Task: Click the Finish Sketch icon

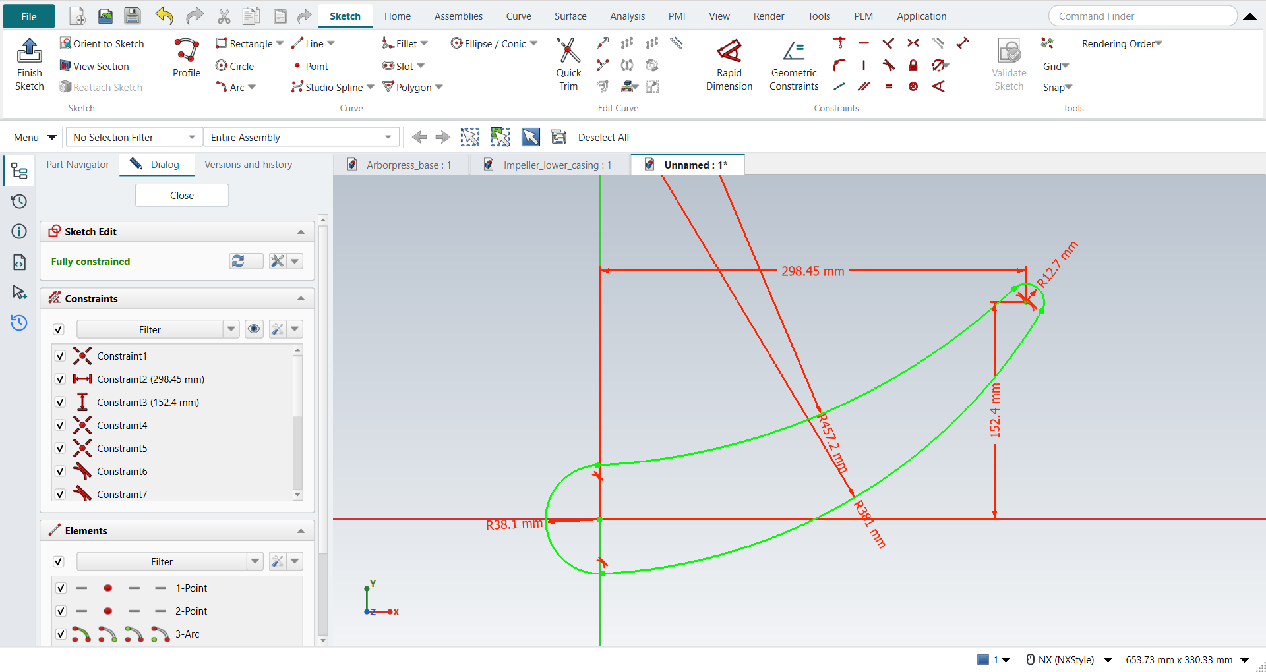Action: pyautogui.click(x=29, y=50)
